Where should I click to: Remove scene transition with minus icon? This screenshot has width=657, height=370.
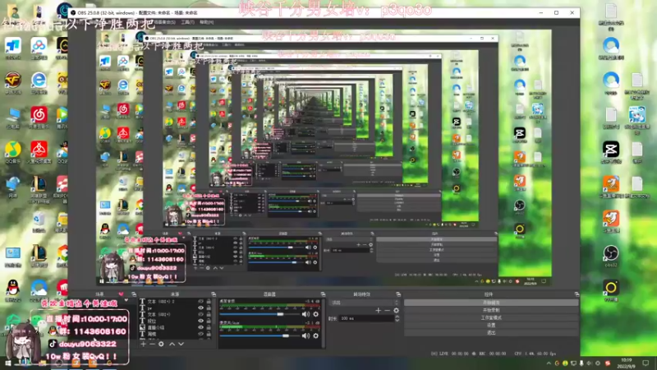pos(388,311)
